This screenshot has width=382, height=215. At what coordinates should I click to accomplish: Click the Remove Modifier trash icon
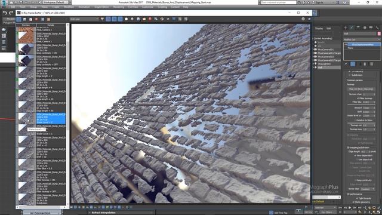tap(365, 64)
